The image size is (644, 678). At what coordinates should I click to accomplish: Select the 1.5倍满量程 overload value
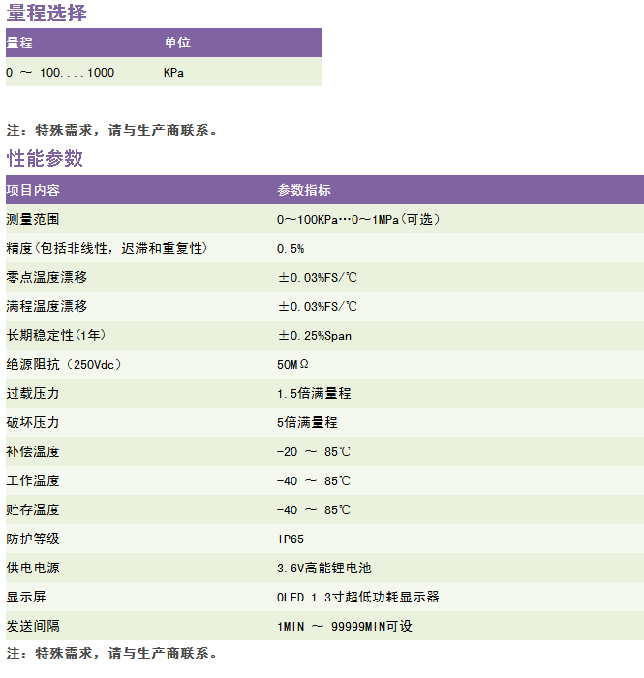pyautogui.click(x=314, y=394)
